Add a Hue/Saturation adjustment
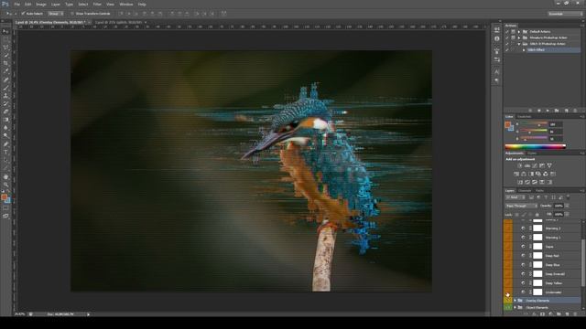Viewport: 586px width, 329px height. pyautogui.click(x=516, y=174)
